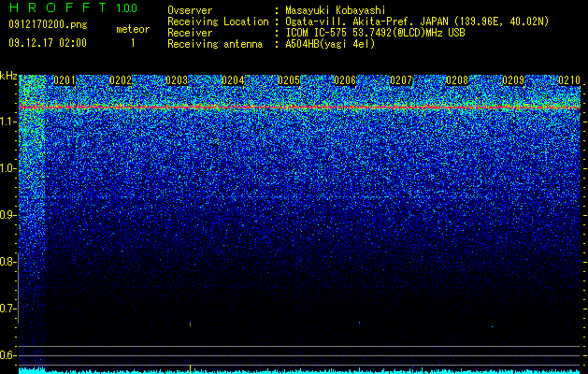
Task: Select the 0912170200.png filename text
Action: tap(48, 25)
